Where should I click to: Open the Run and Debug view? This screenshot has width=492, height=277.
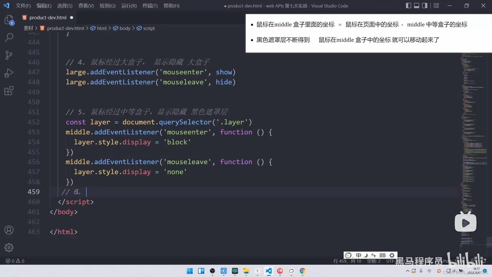pos(9,73)
